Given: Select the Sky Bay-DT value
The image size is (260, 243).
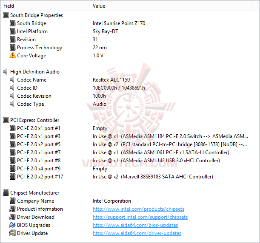Looking at the screenshot, I should pyautogui.click(x=106, y=31).
